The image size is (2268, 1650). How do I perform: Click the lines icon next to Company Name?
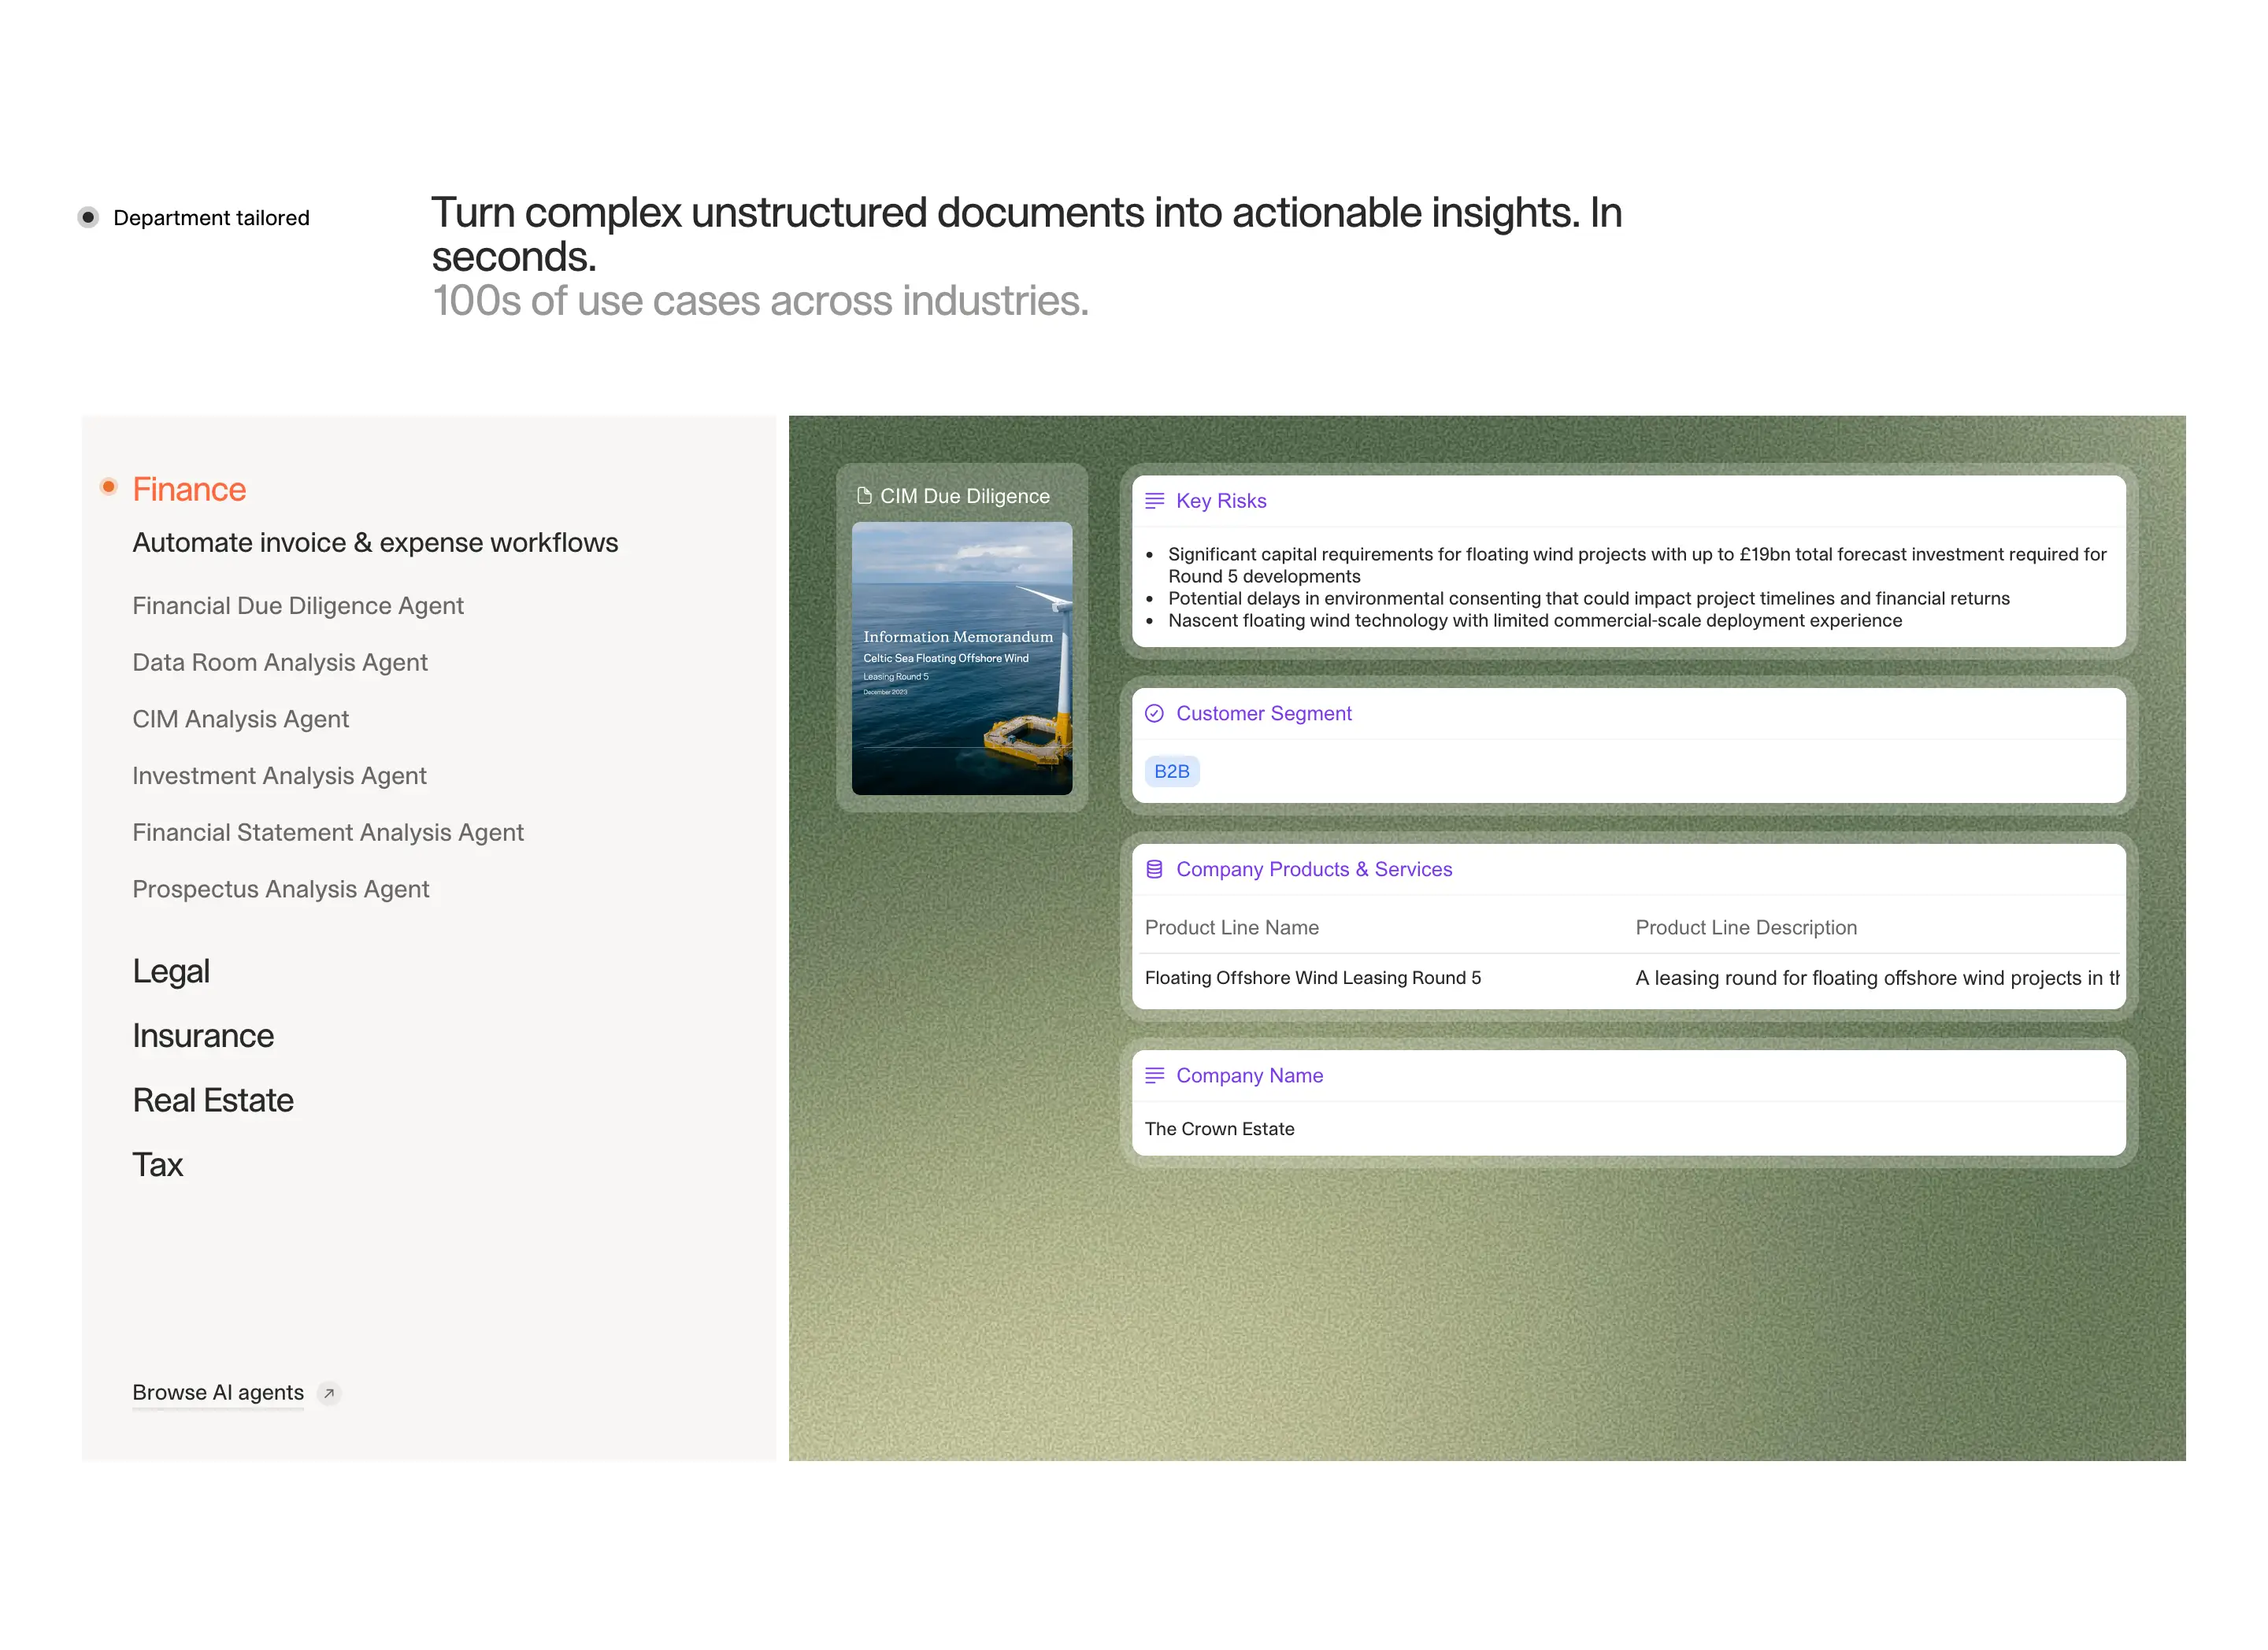(1154, 1075)
